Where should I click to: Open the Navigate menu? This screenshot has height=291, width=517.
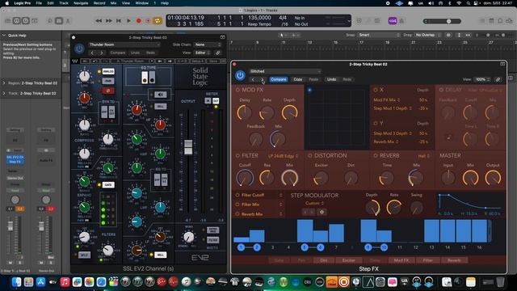[81, 3]
